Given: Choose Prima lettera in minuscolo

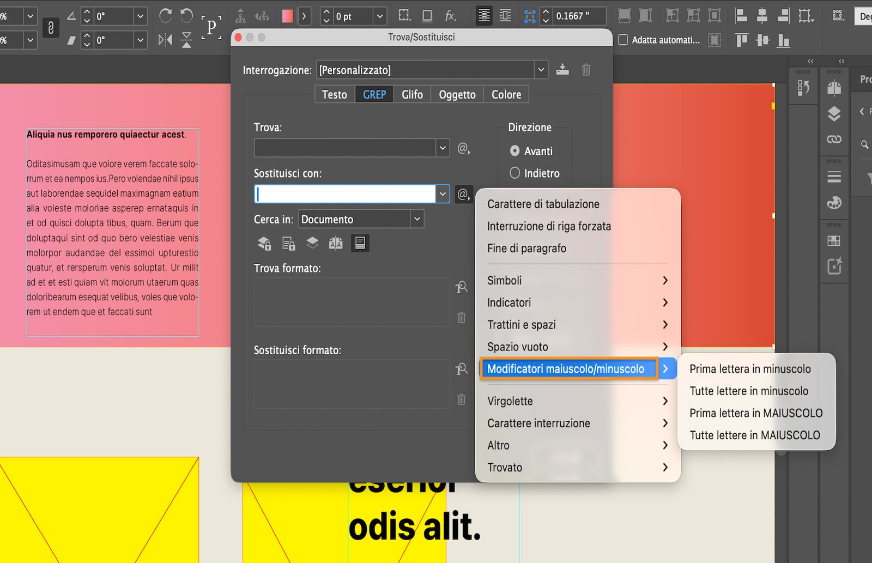Looking at the screenshot, I should tap(750, 369).
